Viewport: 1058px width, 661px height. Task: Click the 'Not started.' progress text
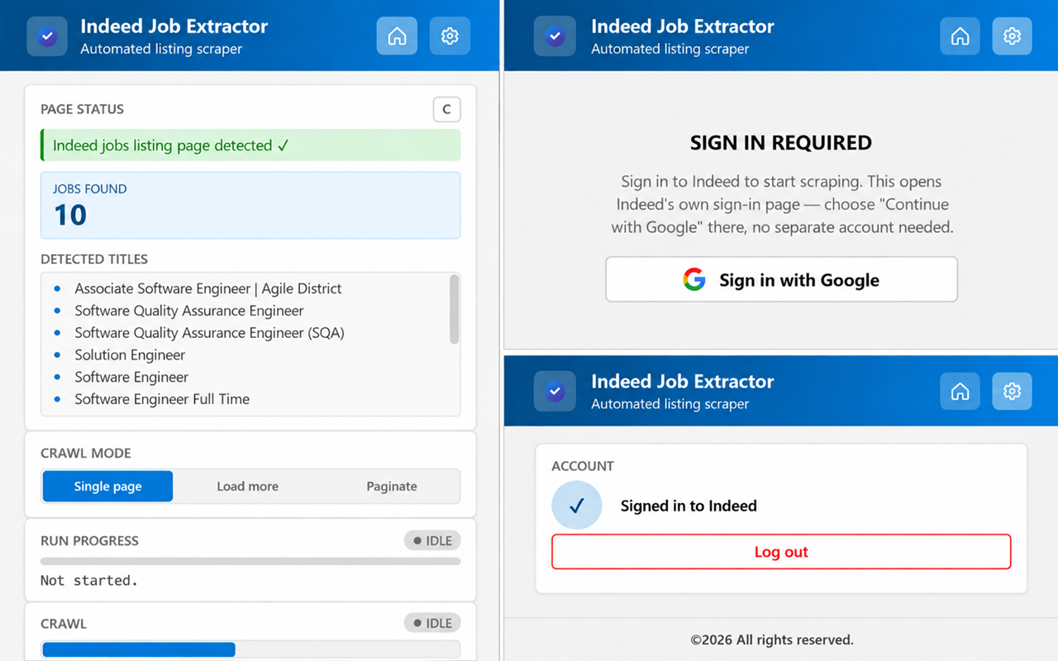[x=89, y=581]
